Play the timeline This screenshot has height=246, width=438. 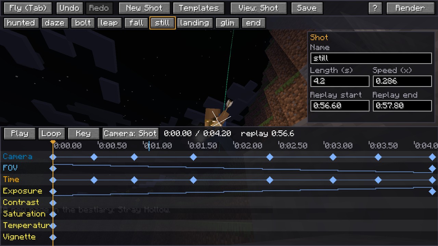20,134
